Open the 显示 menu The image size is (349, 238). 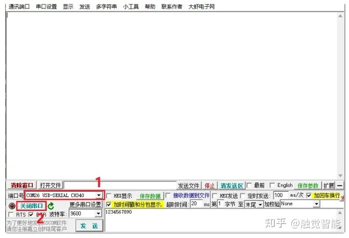pos(68,7)
